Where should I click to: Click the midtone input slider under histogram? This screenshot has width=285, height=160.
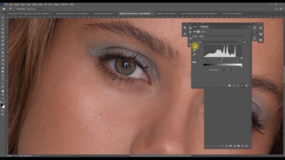point(223,58)
